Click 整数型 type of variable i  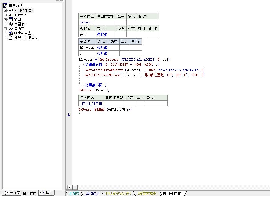102,53
